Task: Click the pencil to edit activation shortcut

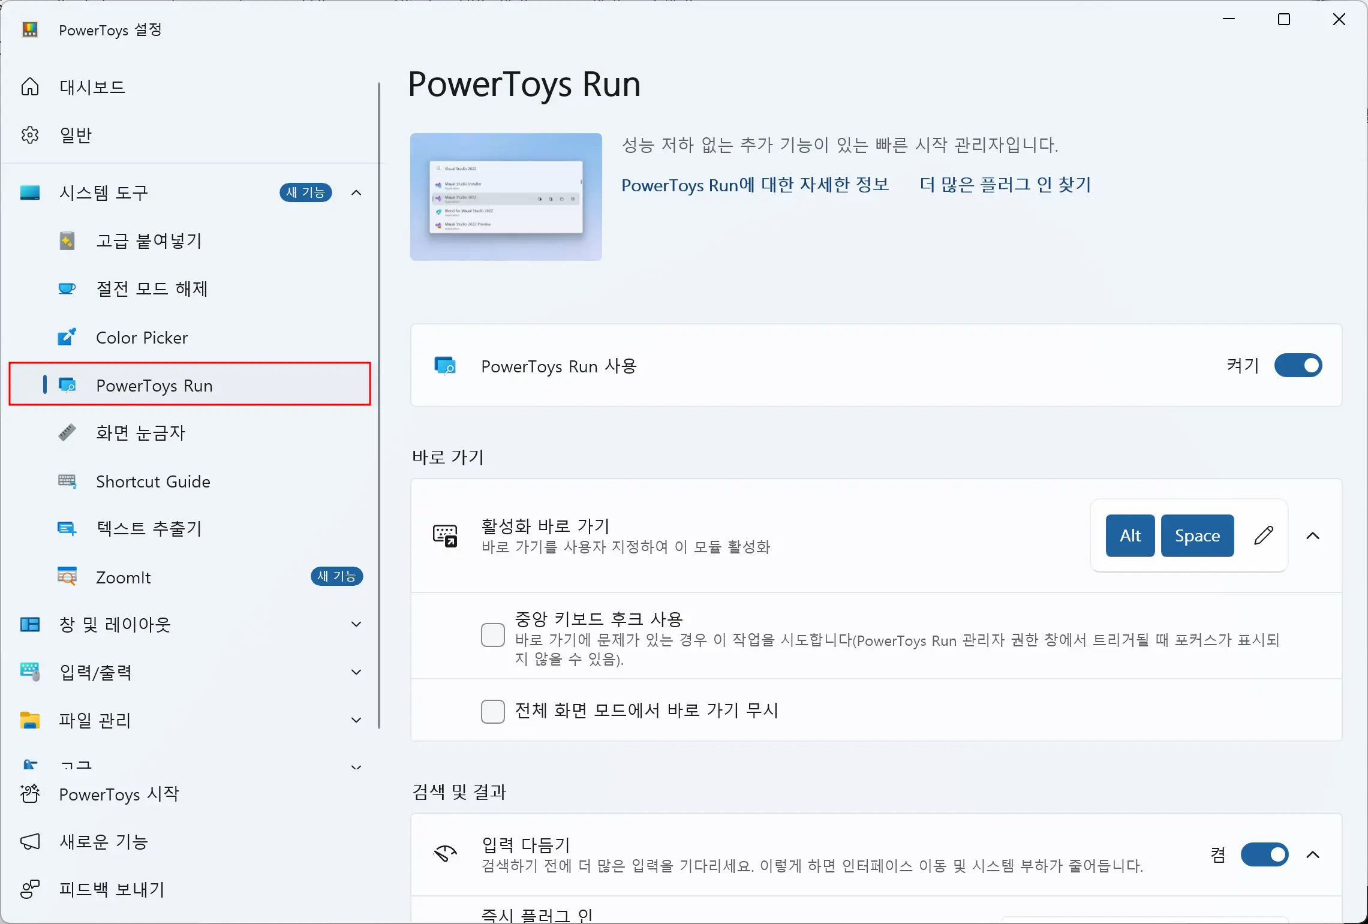Action: (1264, 535)
